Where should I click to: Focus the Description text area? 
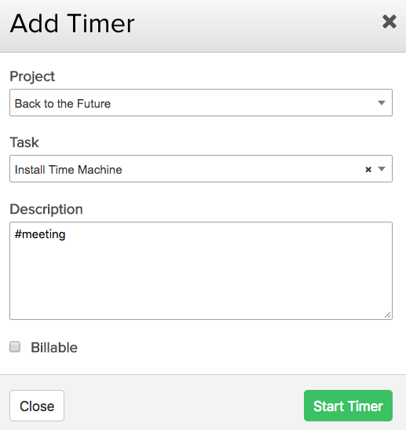tap(201, 270)
